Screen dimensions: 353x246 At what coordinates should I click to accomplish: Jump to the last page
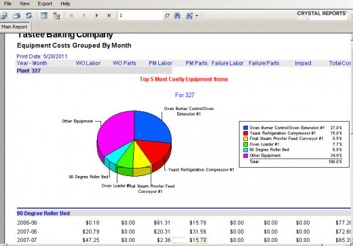pos(109,16)
